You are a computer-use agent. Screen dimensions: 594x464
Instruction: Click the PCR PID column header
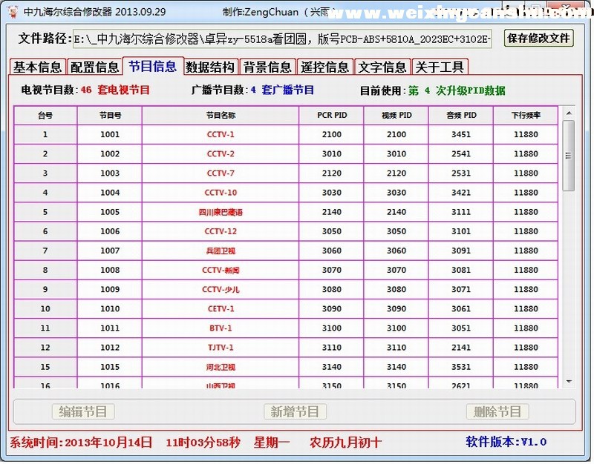click(x=332, y=116)
